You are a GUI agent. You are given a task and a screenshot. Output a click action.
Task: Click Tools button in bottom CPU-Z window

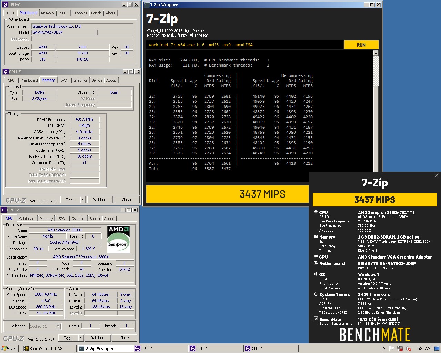68,338
